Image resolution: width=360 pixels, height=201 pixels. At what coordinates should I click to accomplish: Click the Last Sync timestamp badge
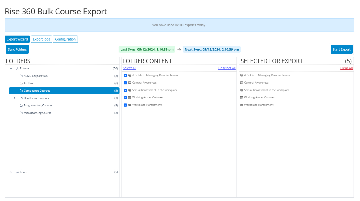[147, 49]
